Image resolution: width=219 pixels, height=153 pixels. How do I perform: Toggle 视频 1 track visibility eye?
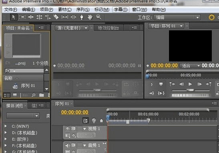point(68,129)
